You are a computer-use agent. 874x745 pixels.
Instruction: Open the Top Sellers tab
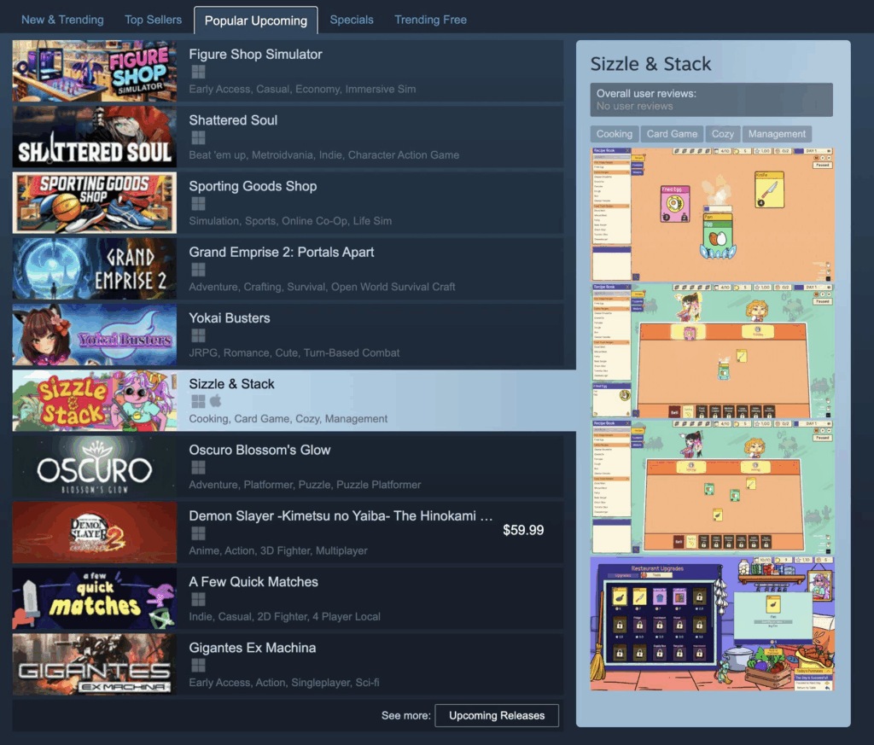click(154, 20)
